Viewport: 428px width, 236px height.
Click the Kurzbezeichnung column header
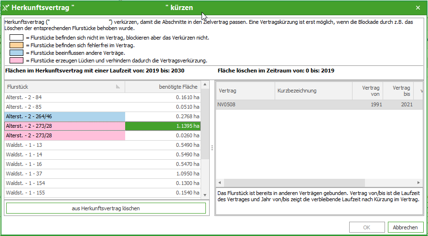[x=313, y=91]
